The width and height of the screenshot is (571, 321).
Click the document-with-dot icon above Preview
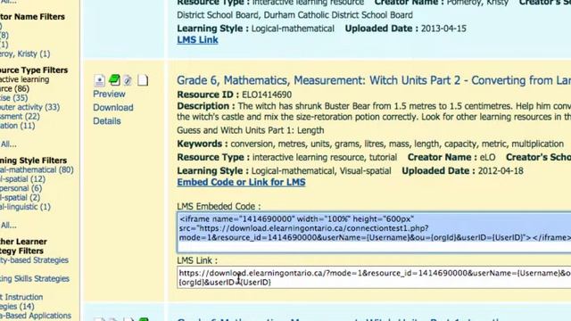99,80
